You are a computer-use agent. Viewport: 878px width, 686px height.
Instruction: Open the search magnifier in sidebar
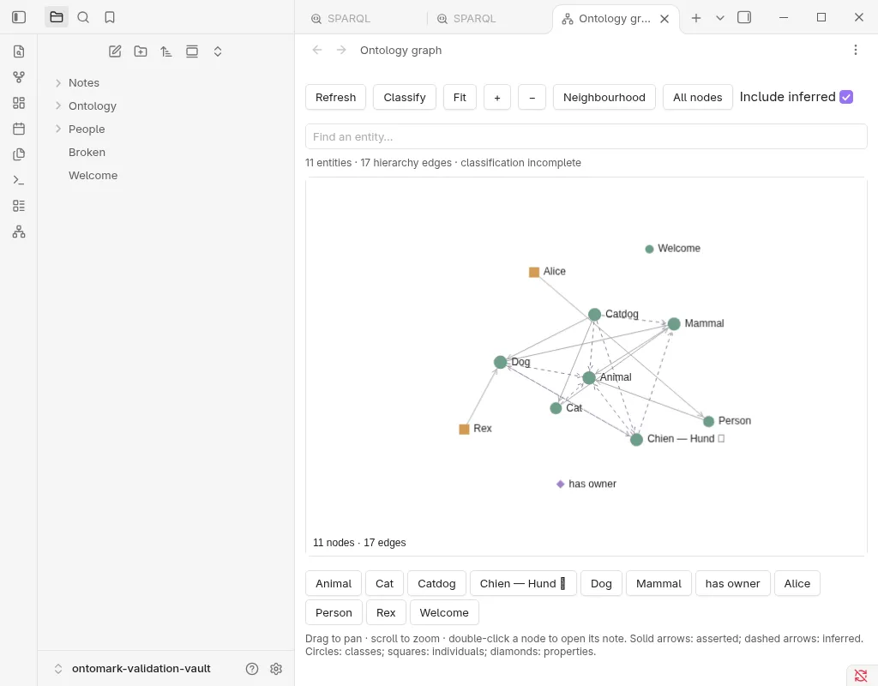click(83, 17)
